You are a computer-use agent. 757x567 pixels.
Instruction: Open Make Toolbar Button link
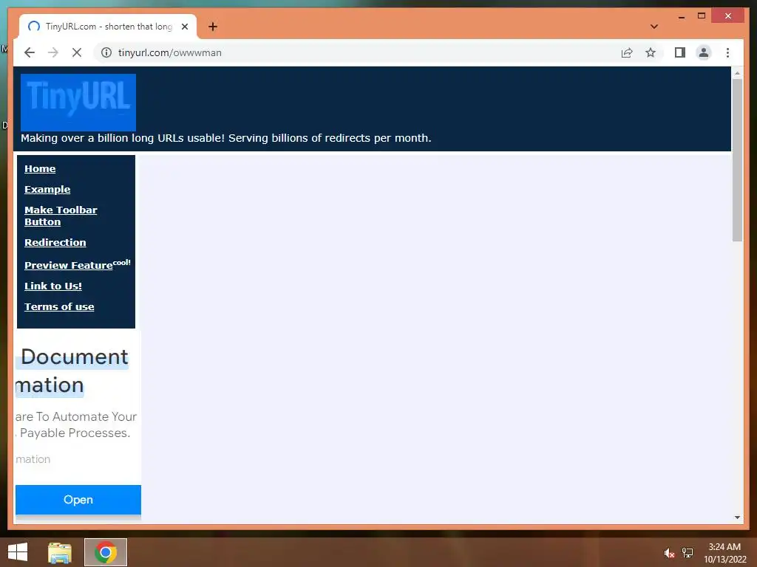(x=61, y=216)
